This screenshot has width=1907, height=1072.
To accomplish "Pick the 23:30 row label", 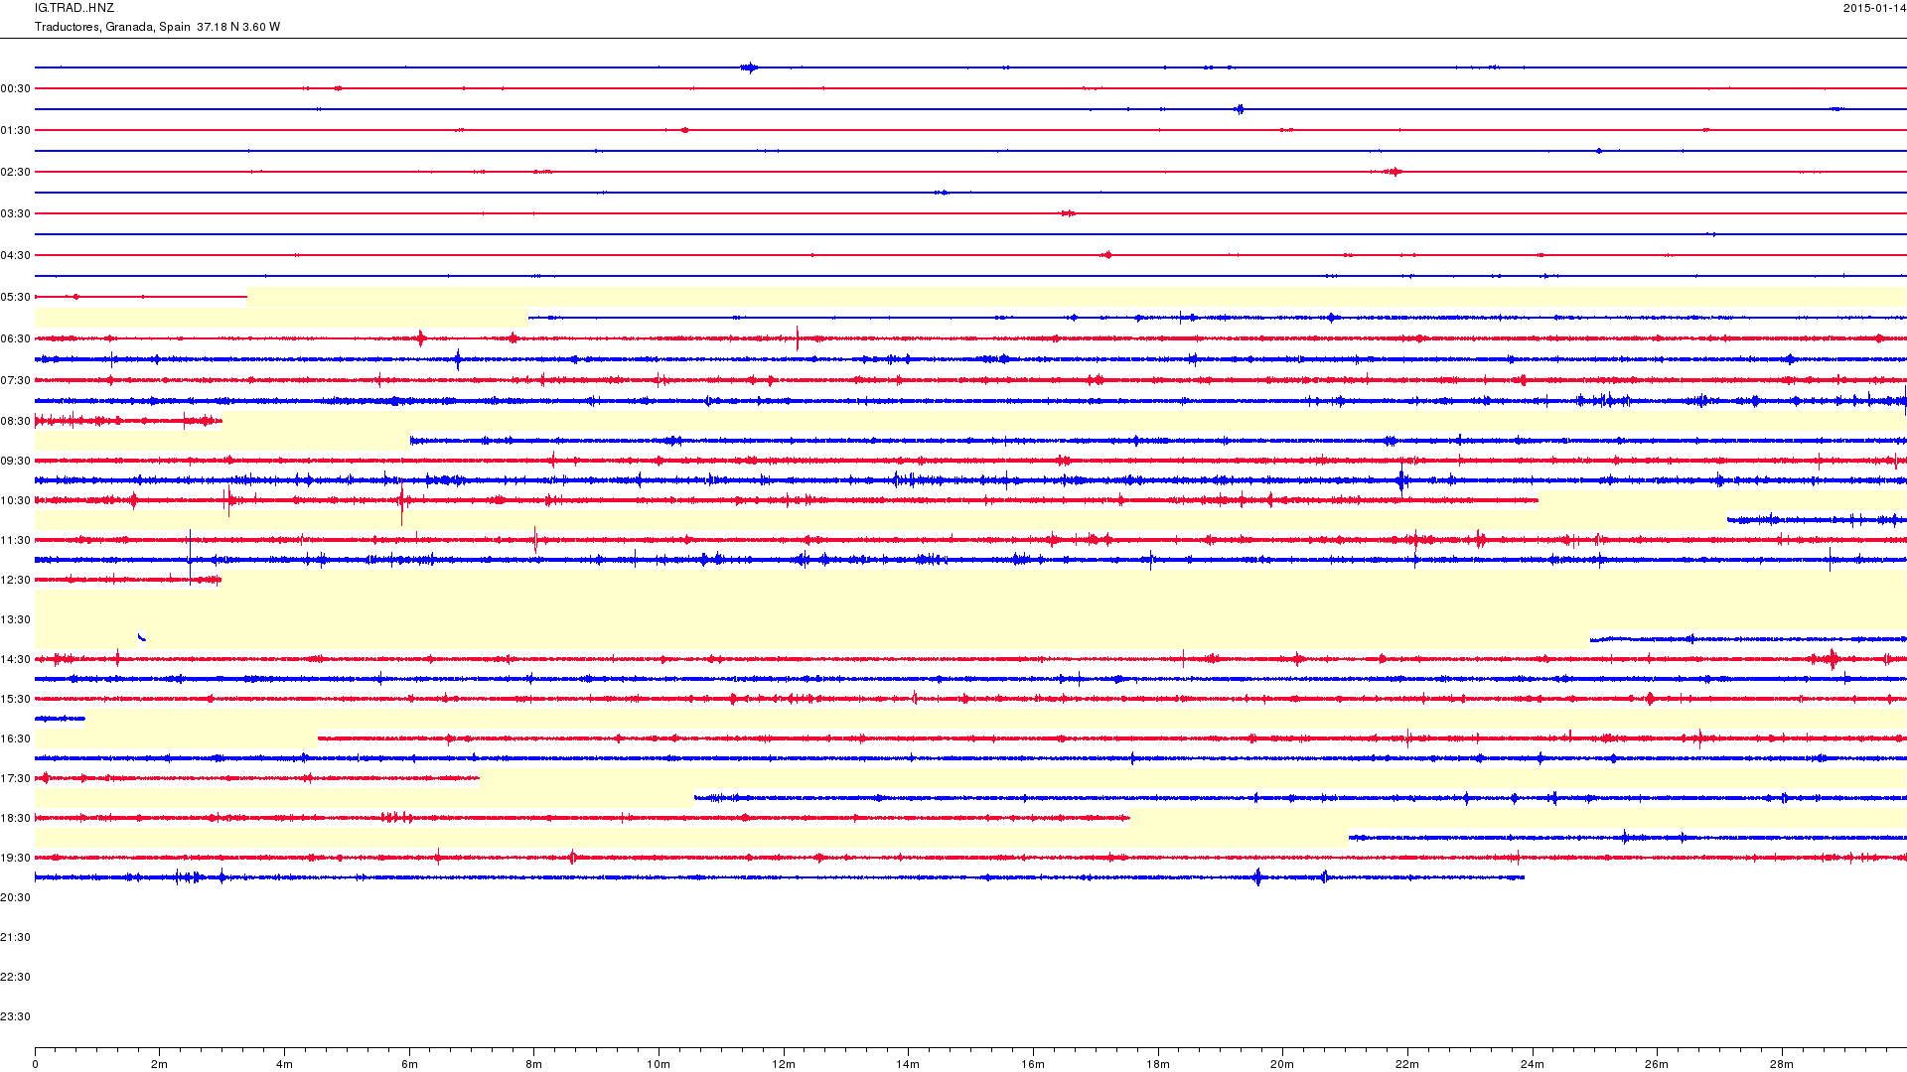I will (x=16, y=1016).
